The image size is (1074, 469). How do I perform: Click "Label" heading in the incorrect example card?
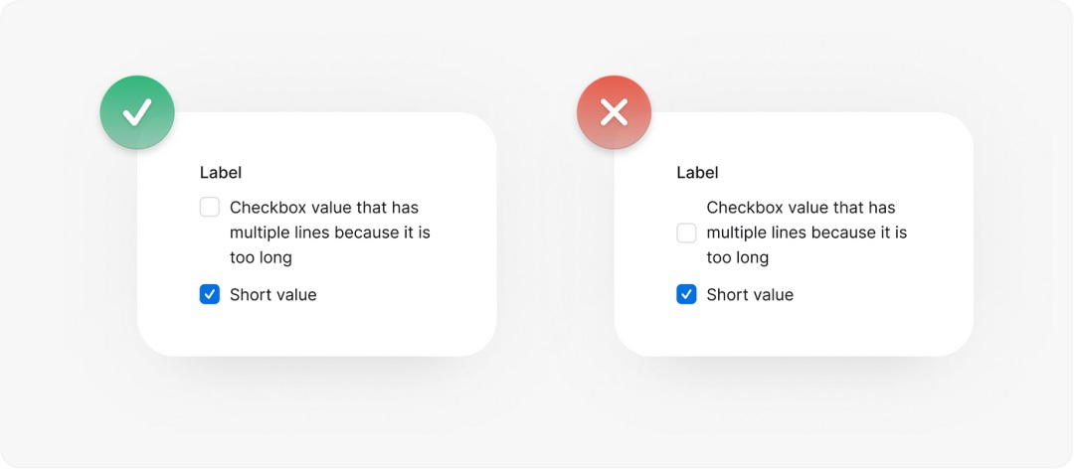pos(697,173)
